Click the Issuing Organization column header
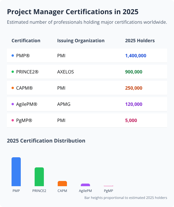174x207 pixels. pos(81,41)
